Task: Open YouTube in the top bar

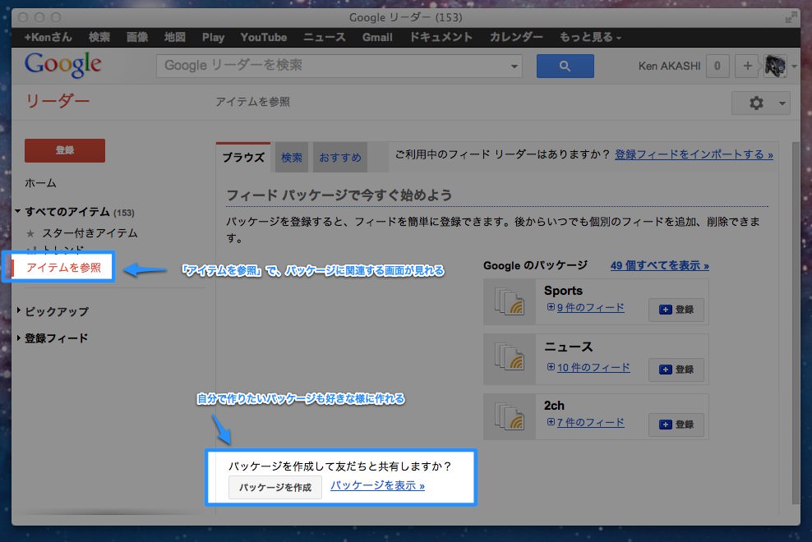Action: 264,37
